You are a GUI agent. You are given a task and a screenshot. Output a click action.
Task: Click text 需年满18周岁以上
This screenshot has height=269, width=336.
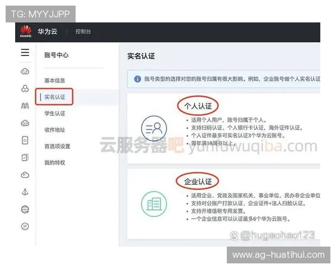213,143
